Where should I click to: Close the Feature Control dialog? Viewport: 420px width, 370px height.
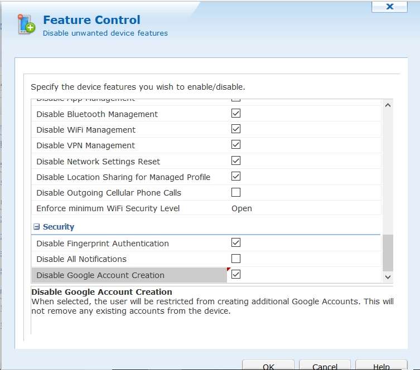click(390, 7)
